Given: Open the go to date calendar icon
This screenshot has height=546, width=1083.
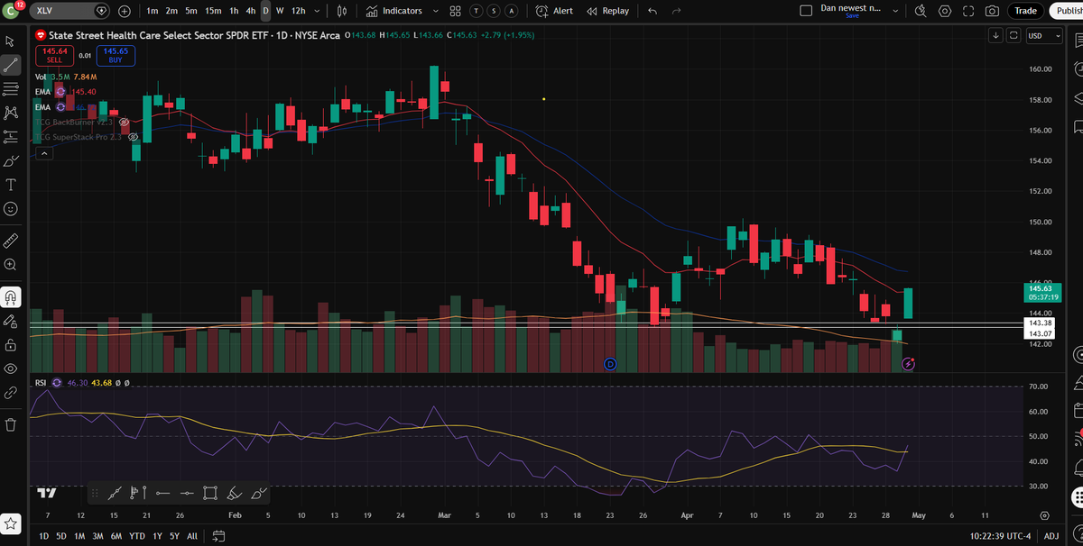Looking at the screenshot, I should [x=218, y=535].
